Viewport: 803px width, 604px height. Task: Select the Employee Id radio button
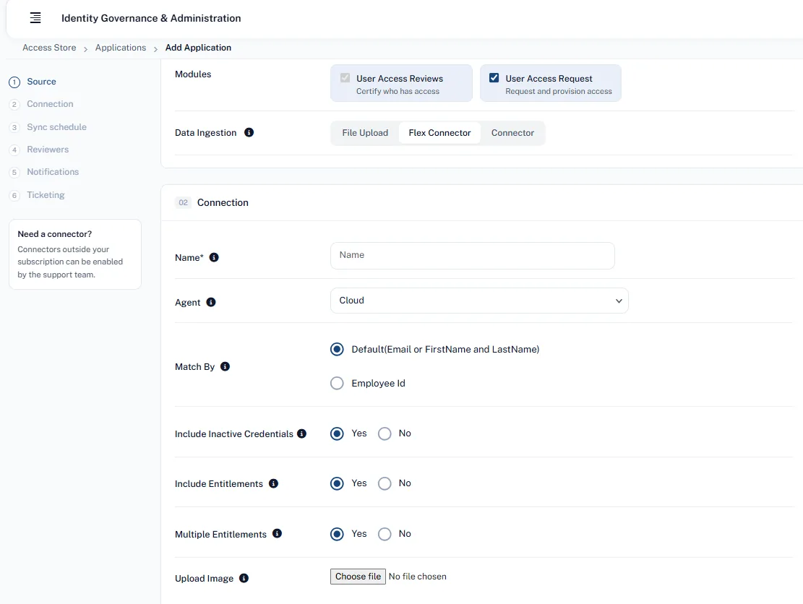[337, 384]
